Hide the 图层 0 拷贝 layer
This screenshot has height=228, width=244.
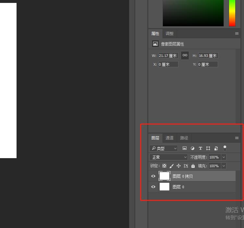pos(153,176)
